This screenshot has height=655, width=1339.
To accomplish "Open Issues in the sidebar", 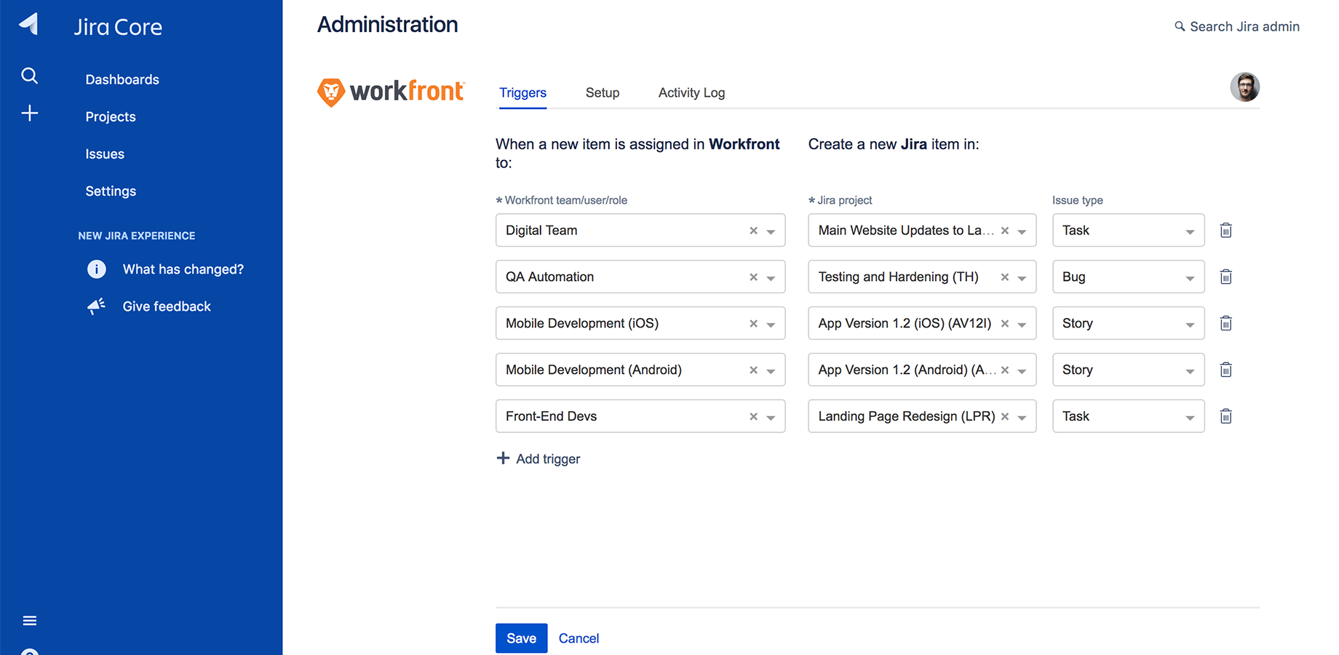I will [105, 154].
